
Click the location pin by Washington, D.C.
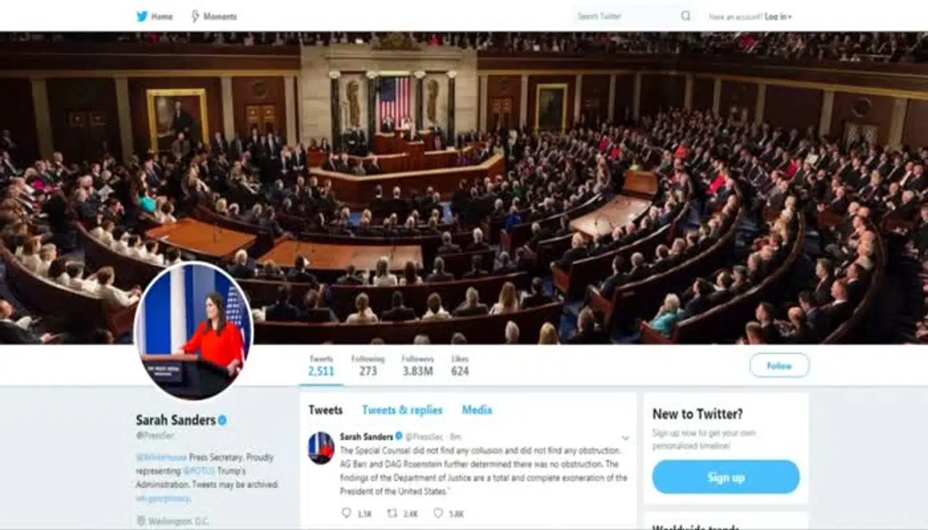pyautogui.click(x=141, y=520)
